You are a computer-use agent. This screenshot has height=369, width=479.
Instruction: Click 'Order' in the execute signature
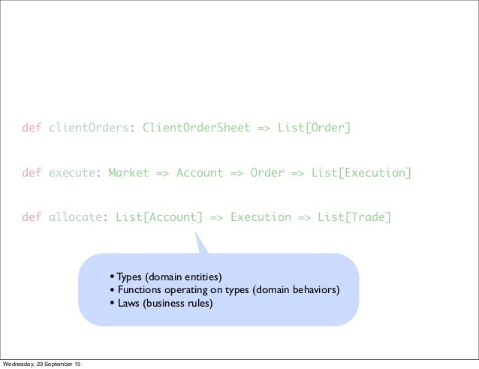267,173
